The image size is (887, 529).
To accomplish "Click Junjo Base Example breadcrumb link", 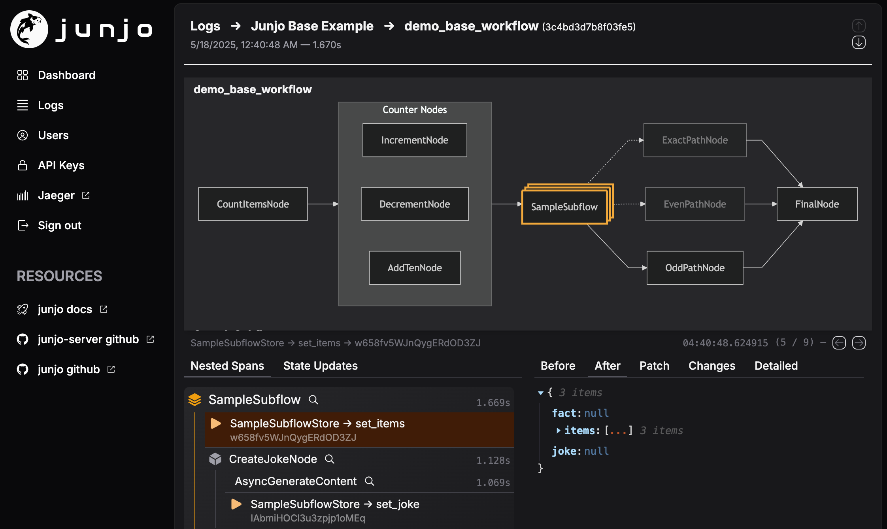I will point(312,26).
